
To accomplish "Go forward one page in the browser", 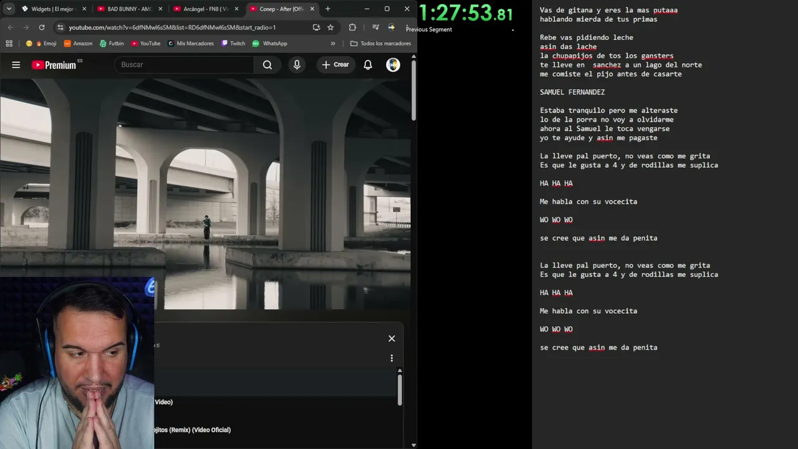I will [x=26, y=27].
